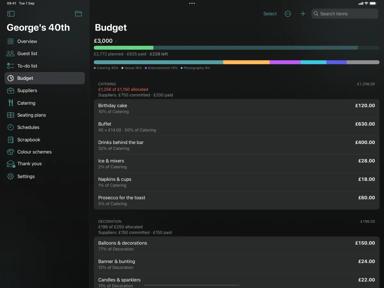384x288 pixels.
Task: Click the green paid portion of progress bar
Action: (124, 48)
